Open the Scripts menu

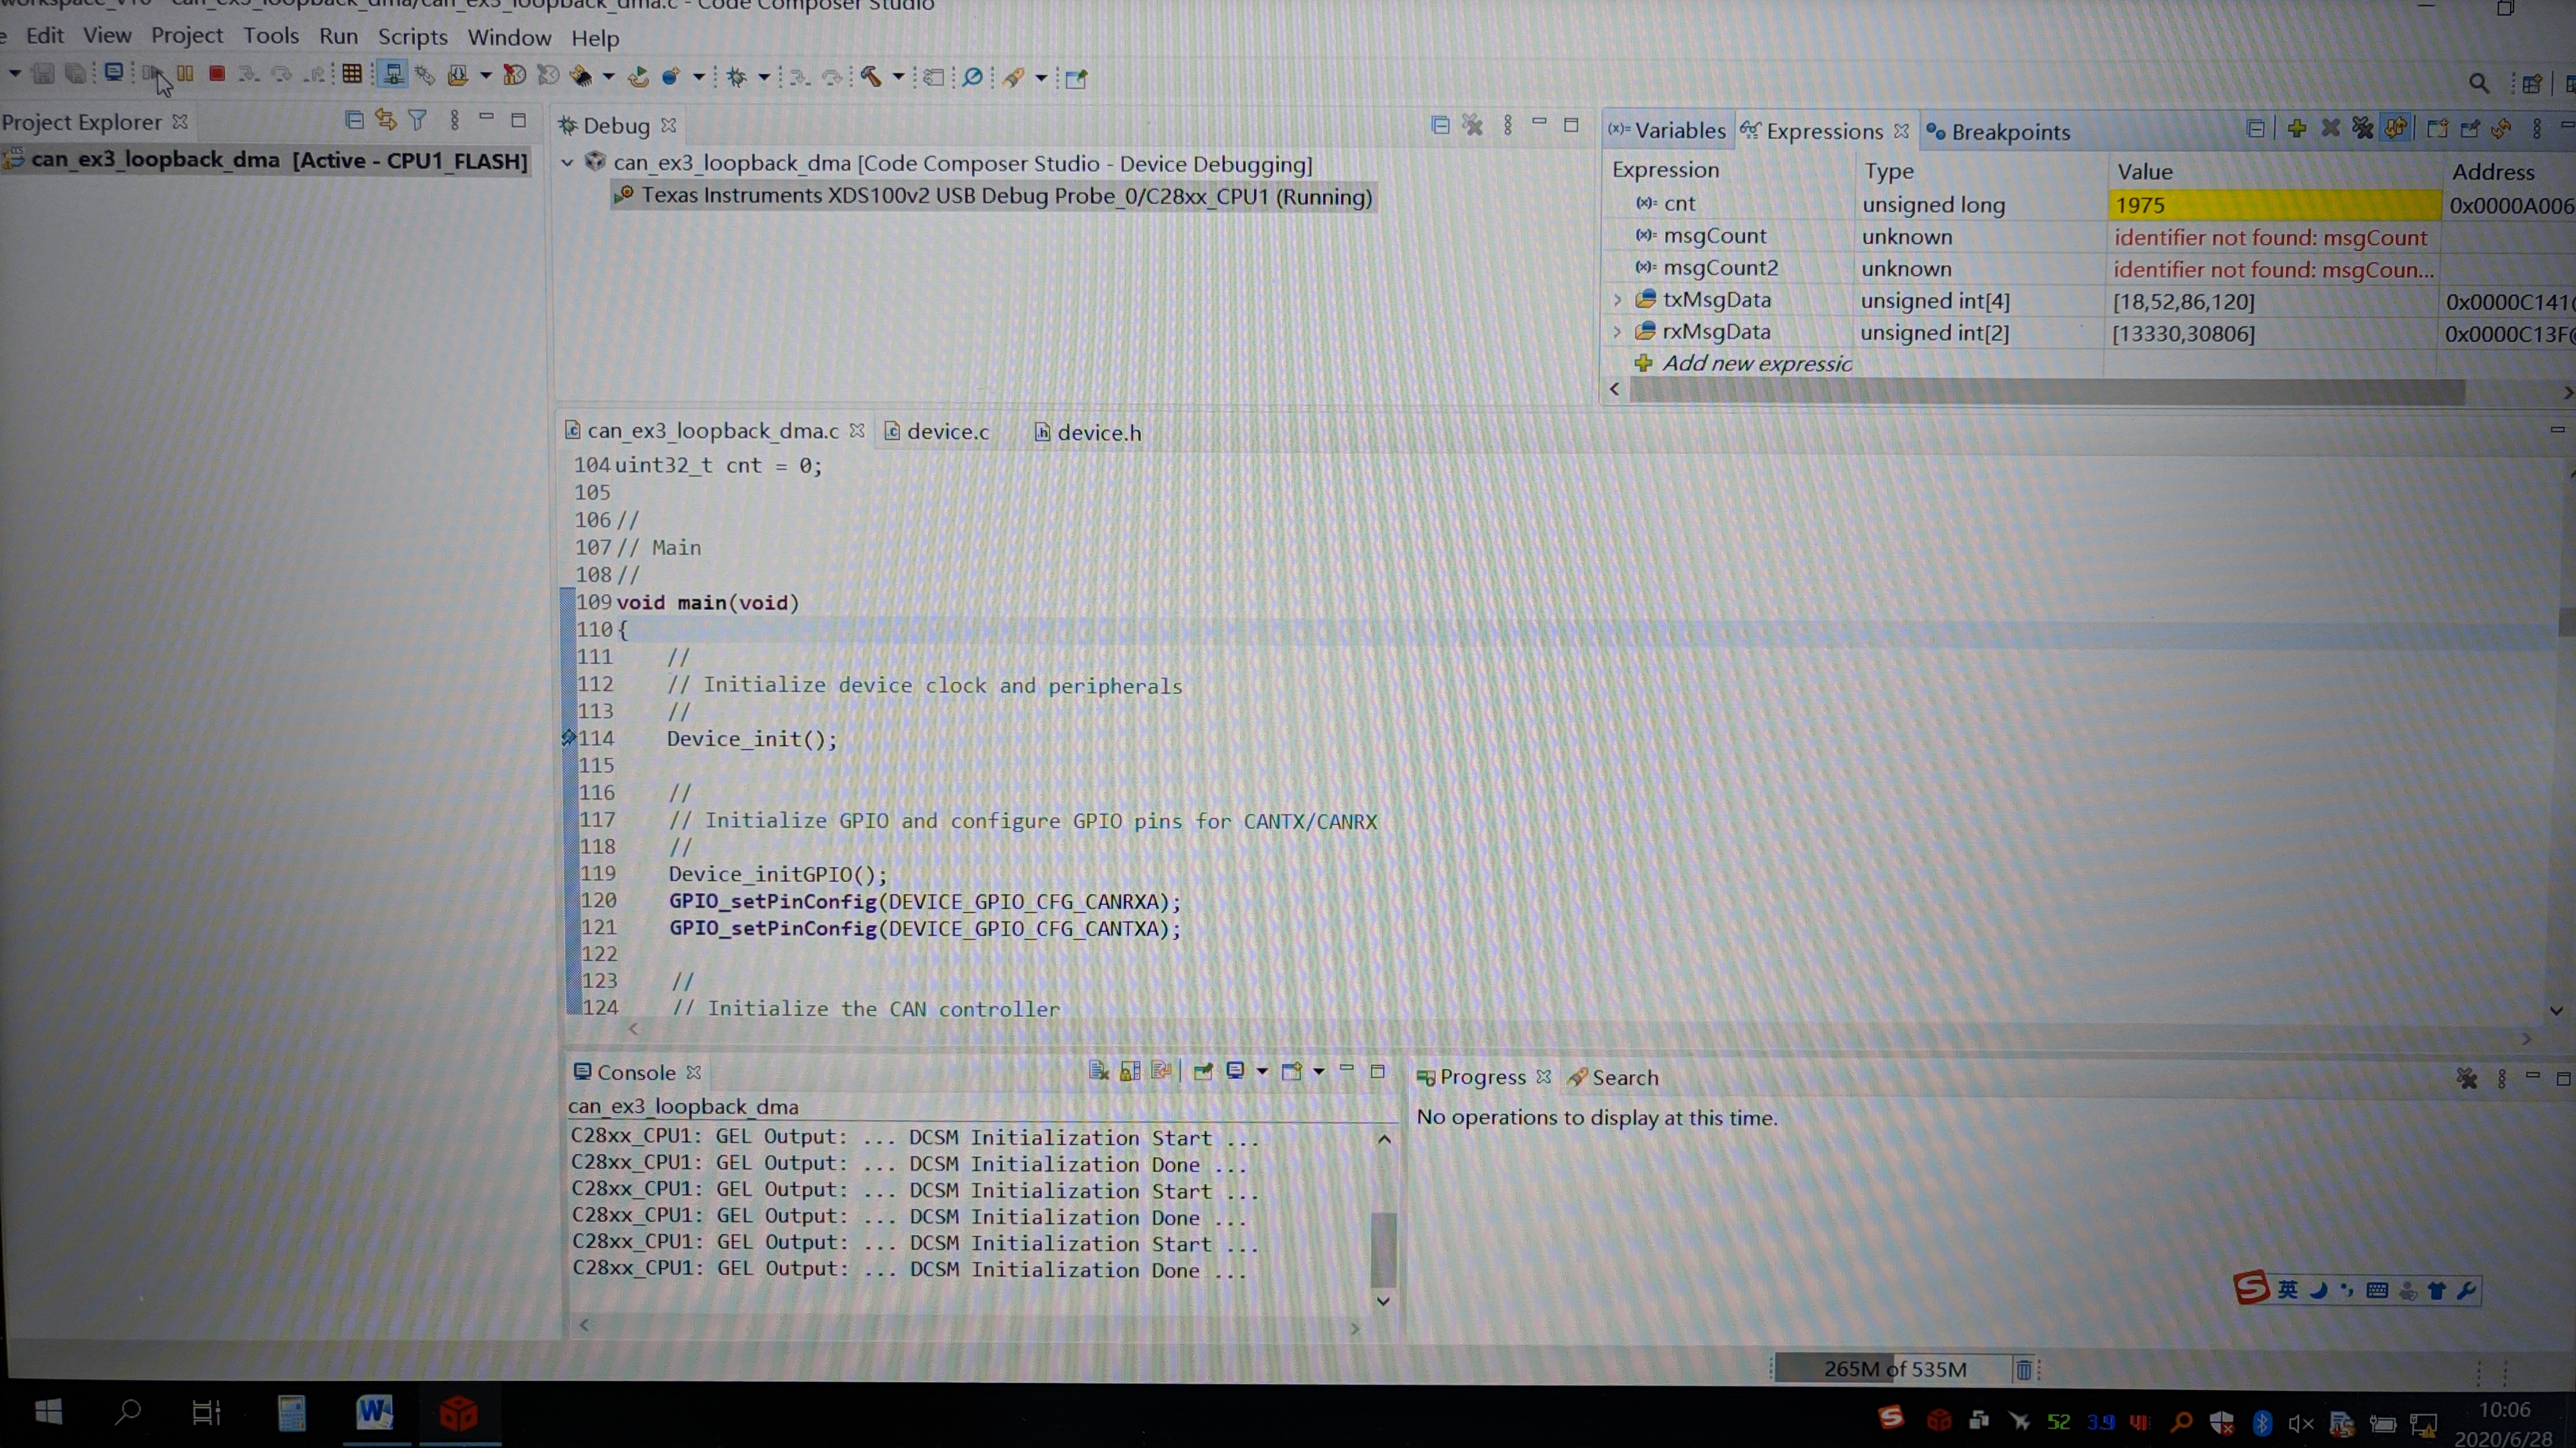click(x=412, y=37)
